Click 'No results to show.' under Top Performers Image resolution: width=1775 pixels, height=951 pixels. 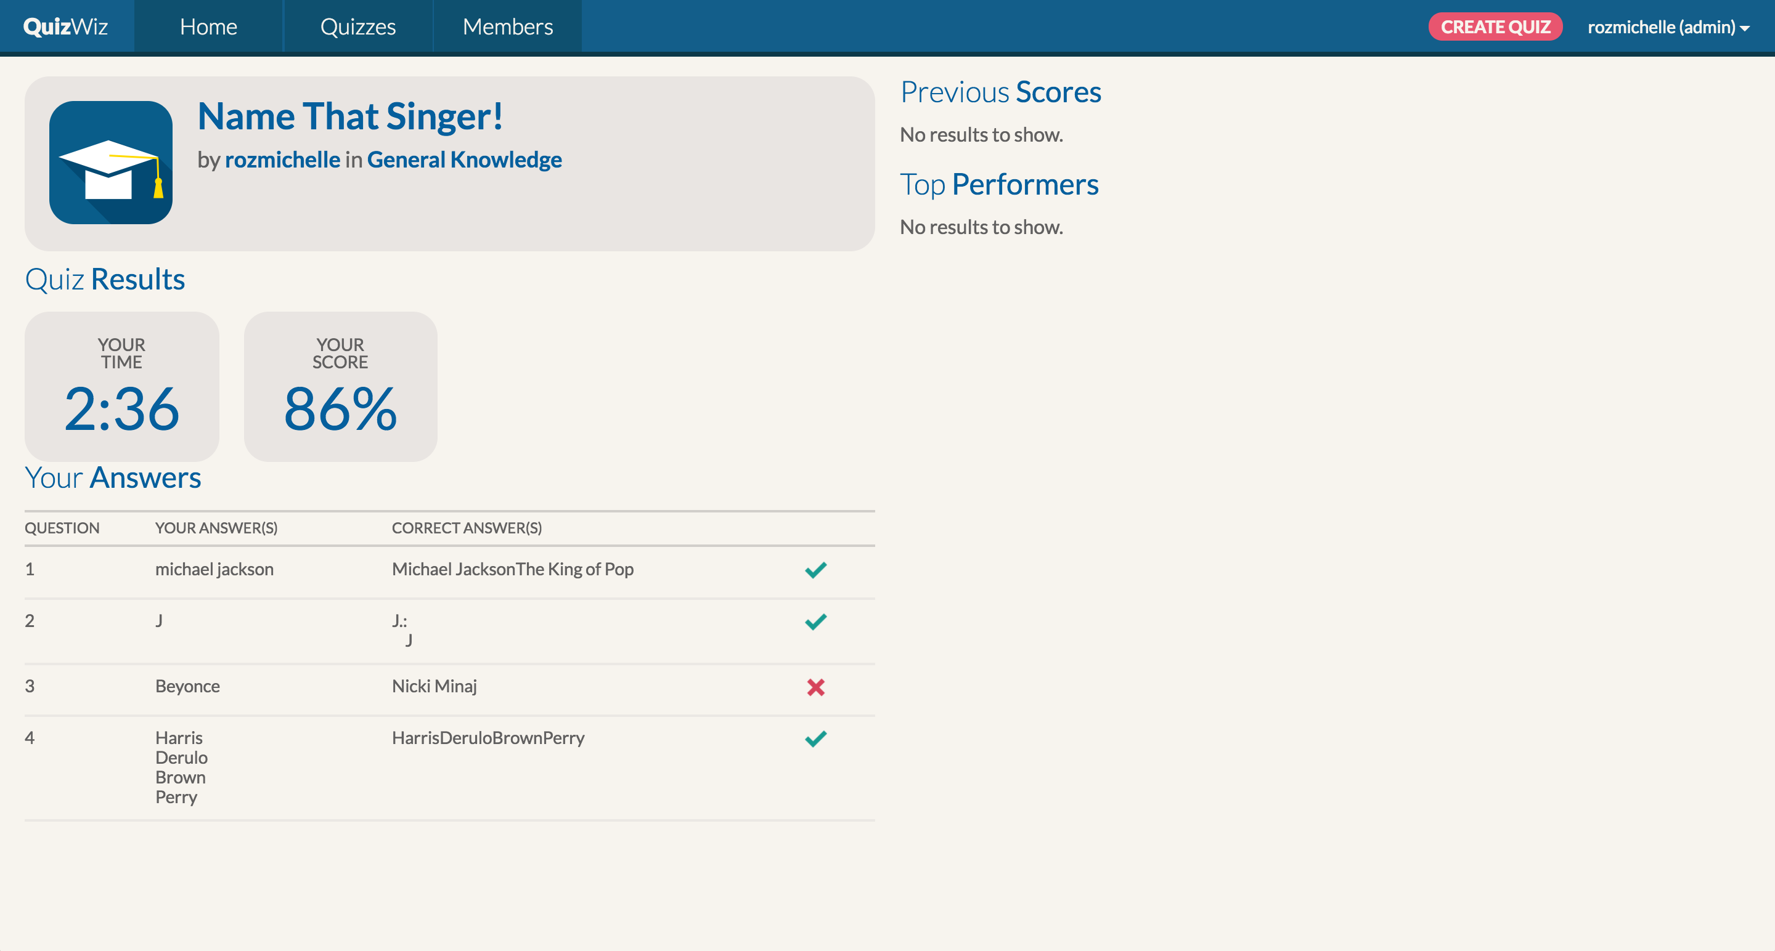[981, 227]
